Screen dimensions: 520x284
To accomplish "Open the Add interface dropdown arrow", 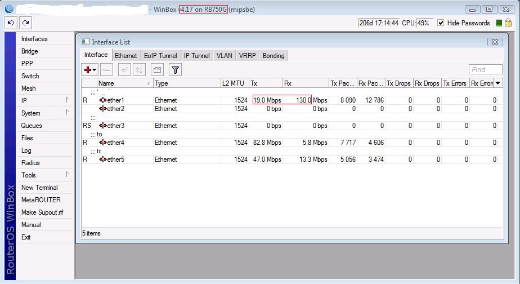I will [95, 70].
